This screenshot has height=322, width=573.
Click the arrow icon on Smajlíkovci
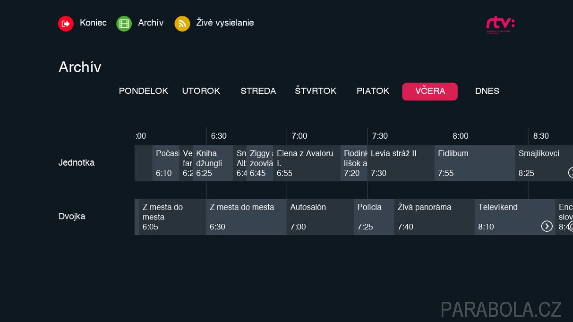tap(571, 172)
